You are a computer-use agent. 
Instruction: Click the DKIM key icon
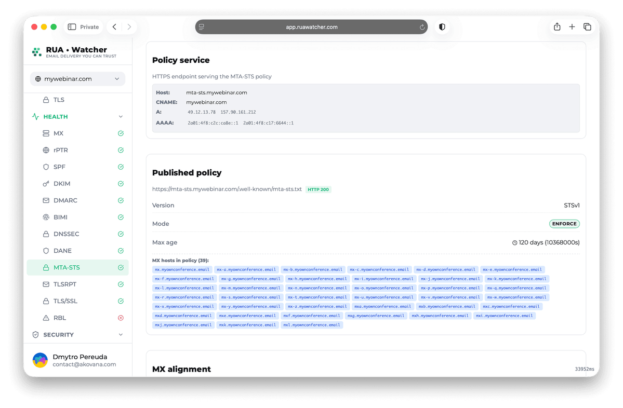click(x=46, y=184)
